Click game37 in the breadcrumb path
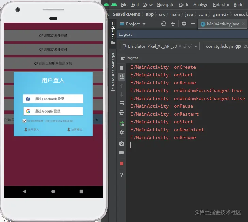 coord(220,14)
